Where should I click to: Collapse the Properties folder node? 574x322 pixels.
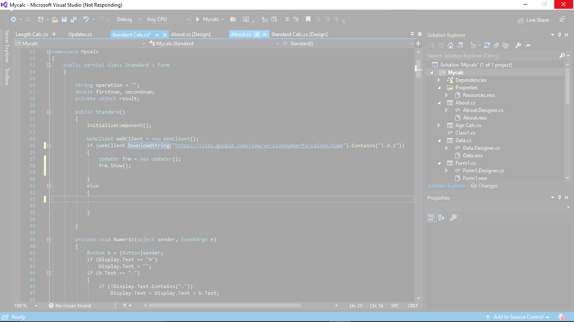point(439,88)
